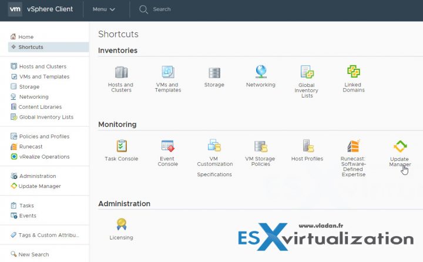Screen dimensions: 423x262
Task: Open Hosts and Clusters shortcut icon
Action: point(121,73)
